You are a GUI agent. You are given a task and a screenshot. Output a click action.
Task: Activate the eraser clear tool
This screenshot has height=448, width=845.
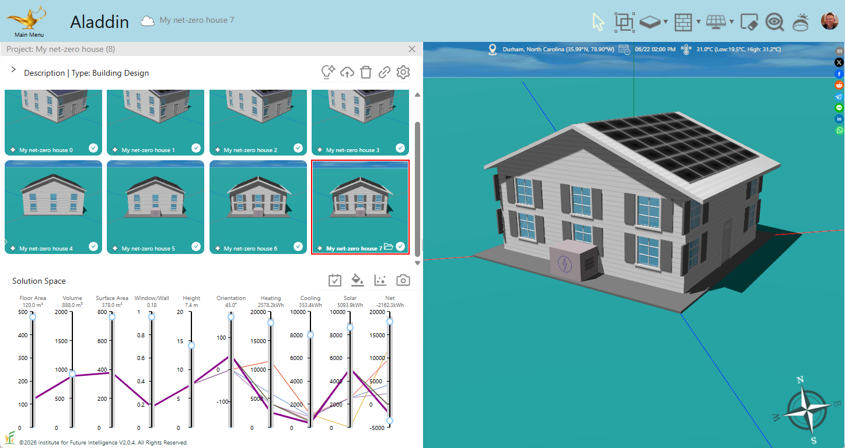tap(749, 22)
